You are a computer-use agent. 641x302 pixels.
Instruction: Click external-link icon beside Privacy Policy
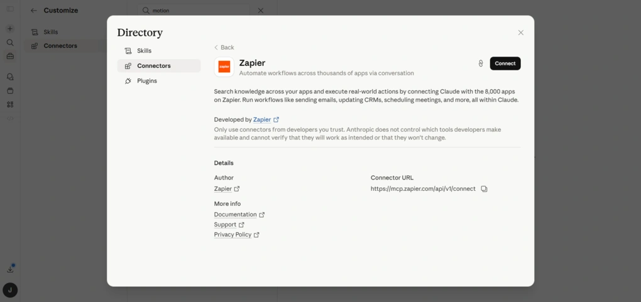256,235
